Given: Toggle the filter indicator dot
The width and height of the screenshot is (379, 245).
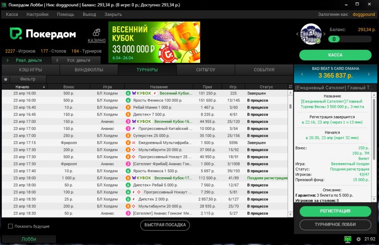Looking at the screenshot, I should [6, 79].
